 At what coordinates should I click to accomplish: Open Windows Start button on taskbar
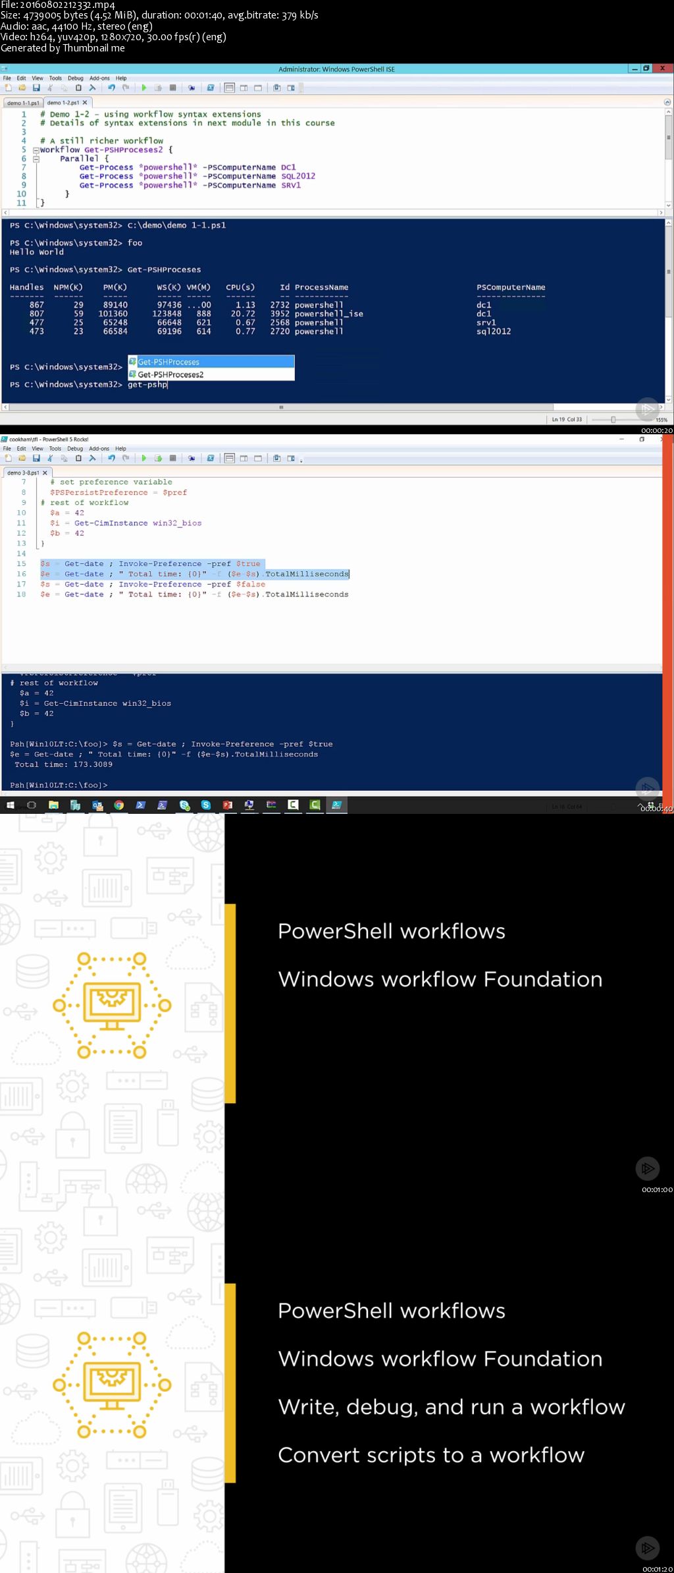(10, 805)
